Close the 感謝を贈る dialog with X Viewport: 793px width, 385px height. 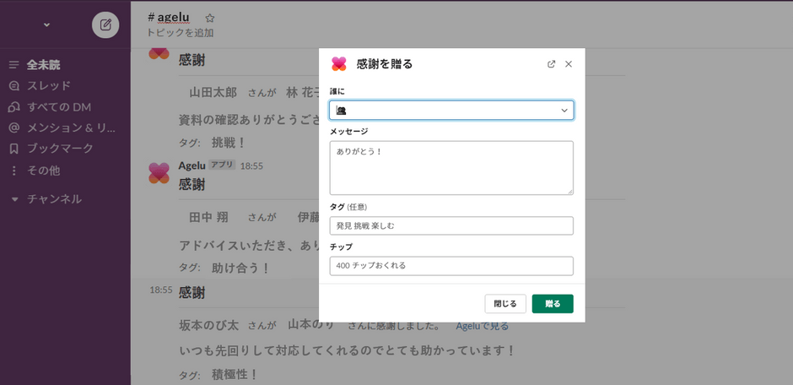pos(569,64)
